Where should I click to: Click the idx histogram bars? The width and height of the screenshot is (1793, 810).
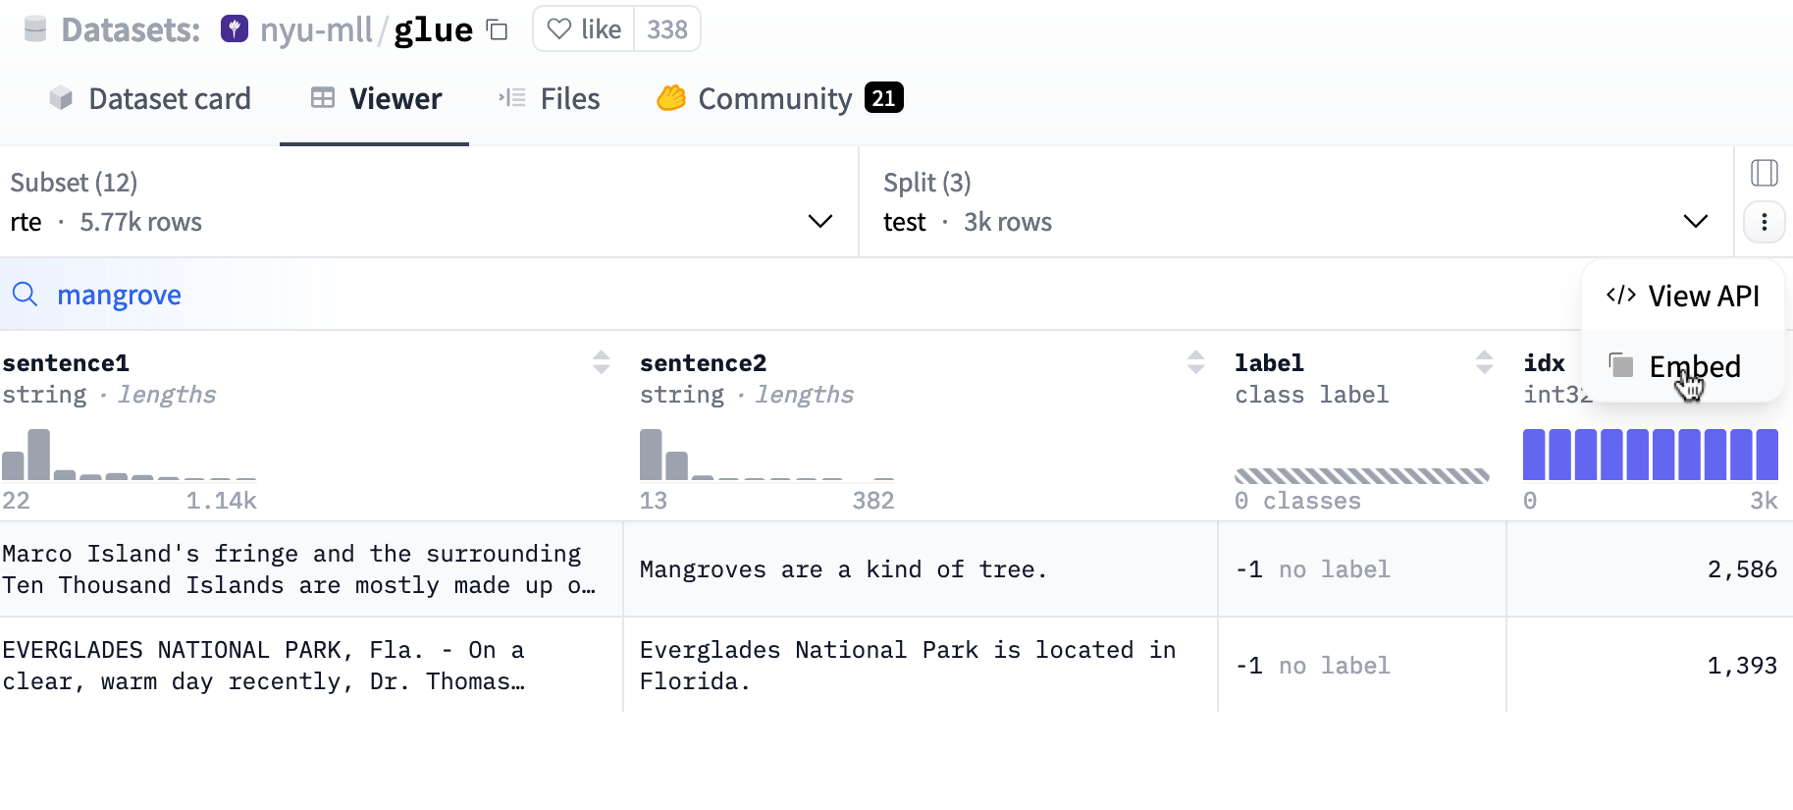point(1650,455)
